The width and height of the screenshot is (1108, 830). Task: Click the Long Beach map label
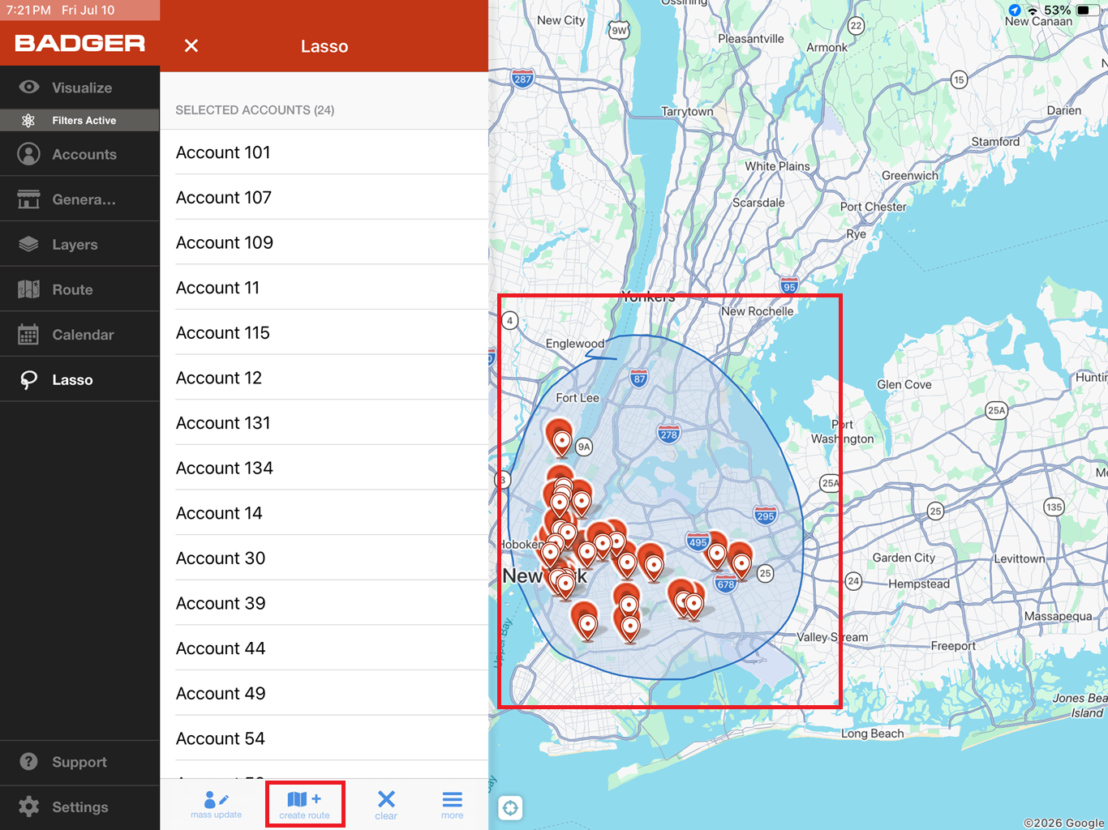(x=872, y=734)
